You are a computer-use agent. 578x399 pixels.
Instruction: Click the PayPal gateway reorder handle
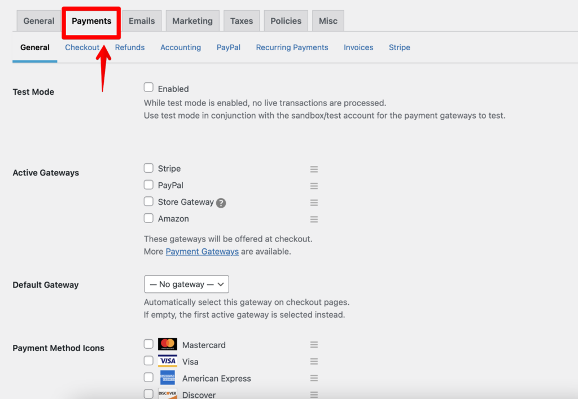(314, 186)
